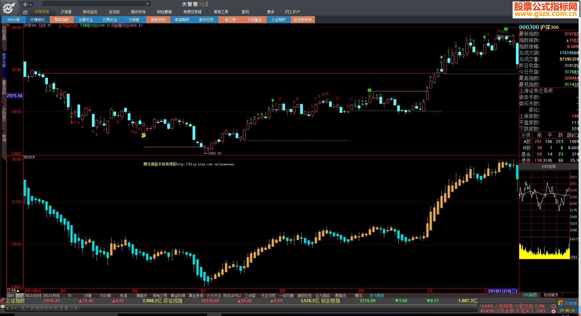
Task: Open the 板块监控 menu
Action: 90,12
